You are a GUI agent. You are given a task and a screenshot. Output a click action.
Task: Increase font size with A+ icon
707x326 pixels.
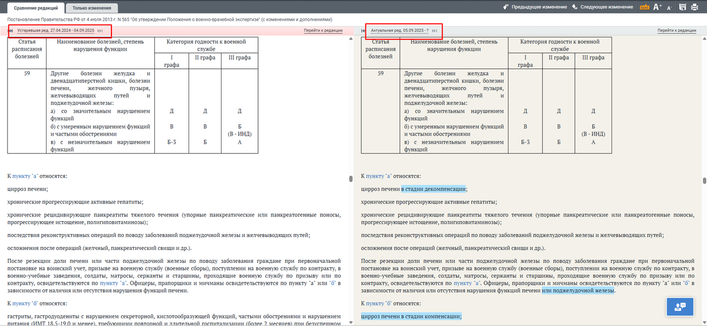click(658, 7)
